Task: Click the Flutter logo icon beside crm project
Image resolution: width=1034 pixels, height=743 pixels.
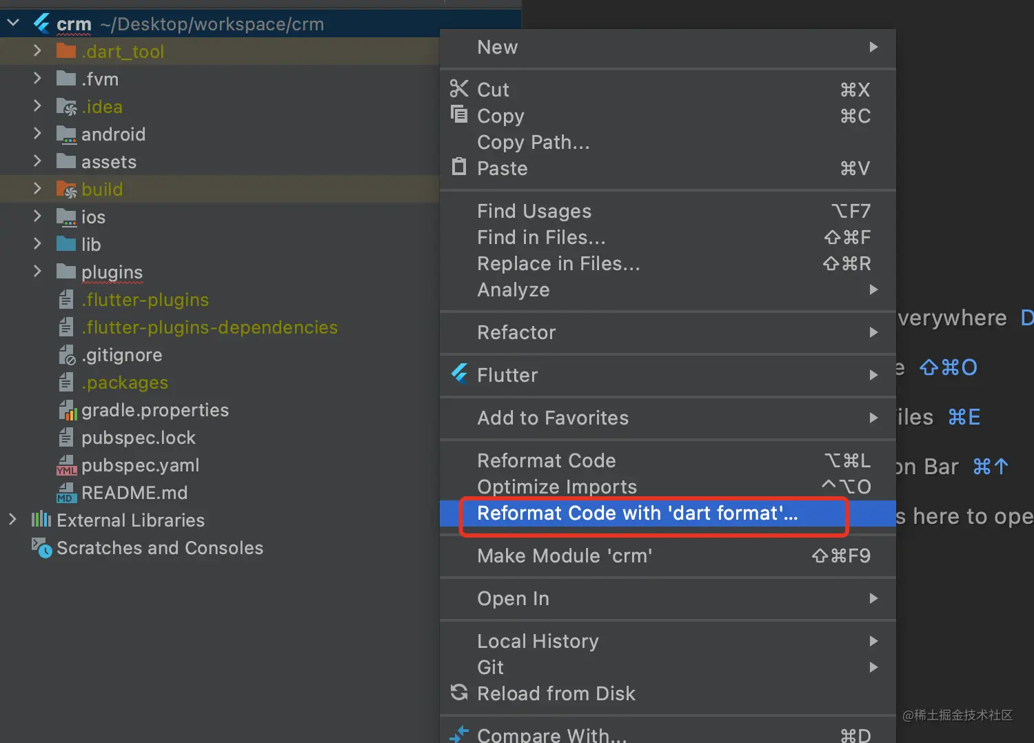Action: click(x=42, y=24)
